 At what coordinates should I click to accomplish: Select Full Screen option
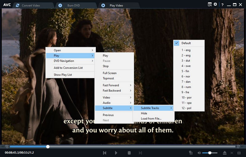[x=114, y=73]
